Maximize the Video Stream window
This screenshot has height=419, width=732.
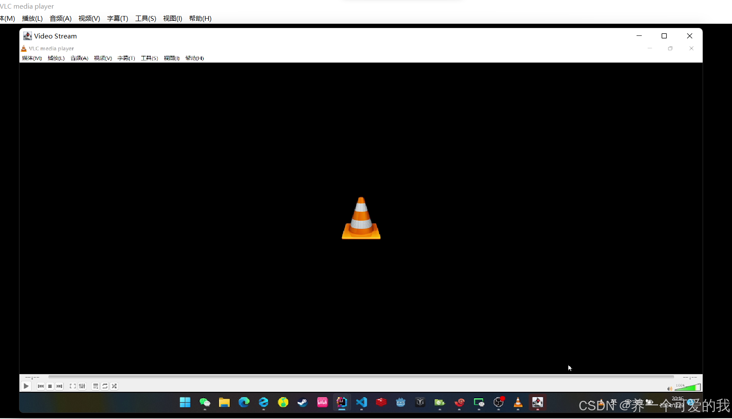[664, 36]
